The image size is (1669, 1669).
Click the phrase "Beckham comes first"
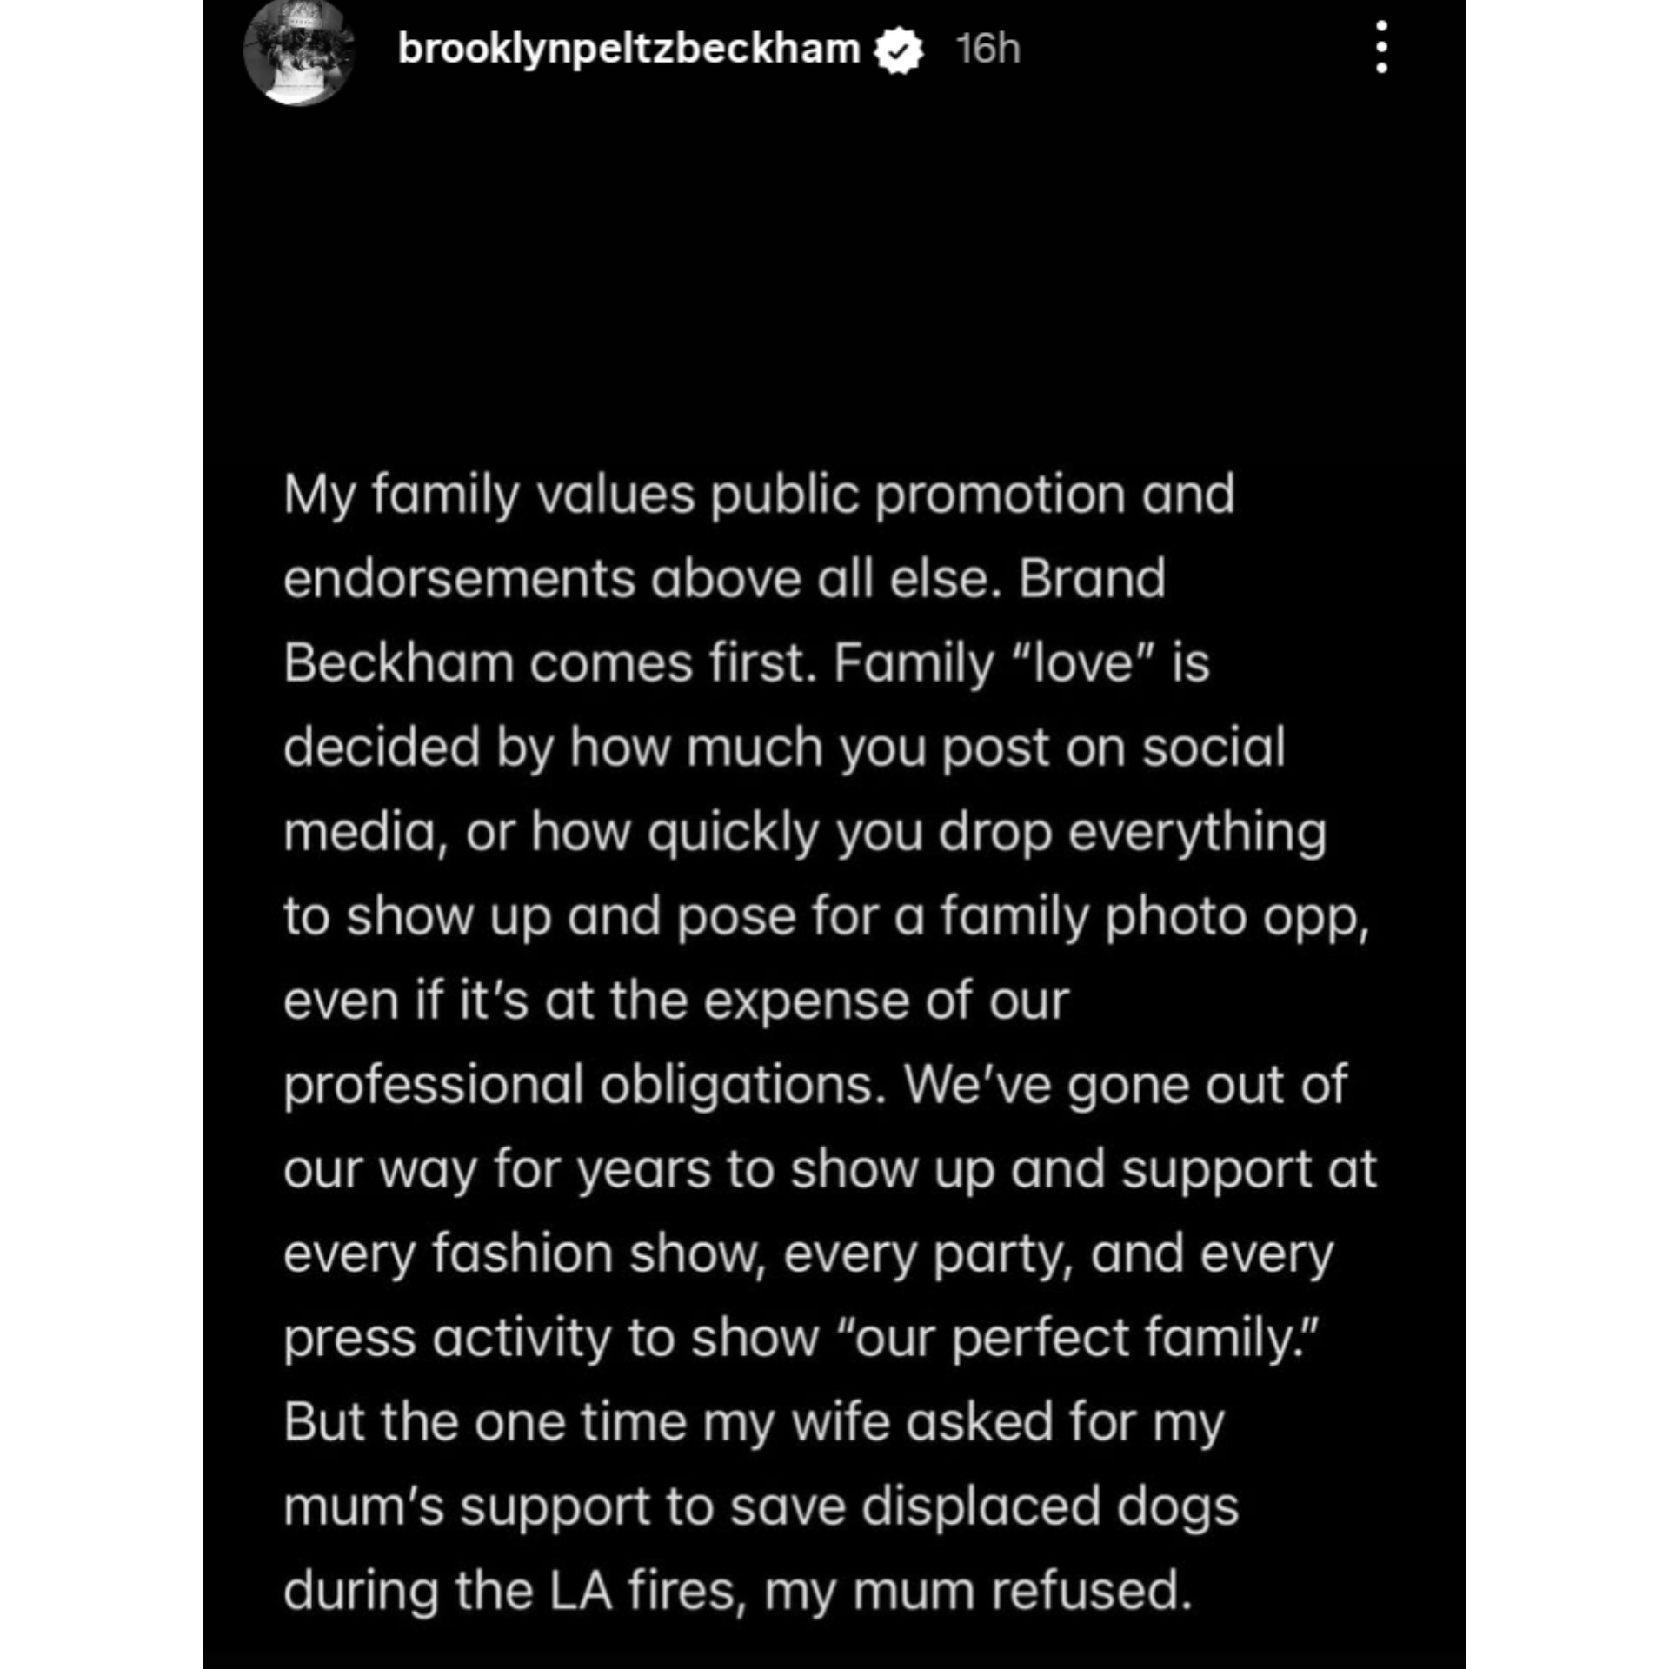click(549, 663)
